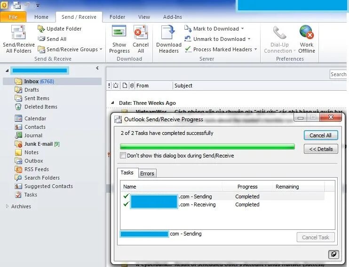Collapse Date: Three Weeks Ago group
Image resolution: width=349 pixels, height=267 pixels.
pos(112,103)
